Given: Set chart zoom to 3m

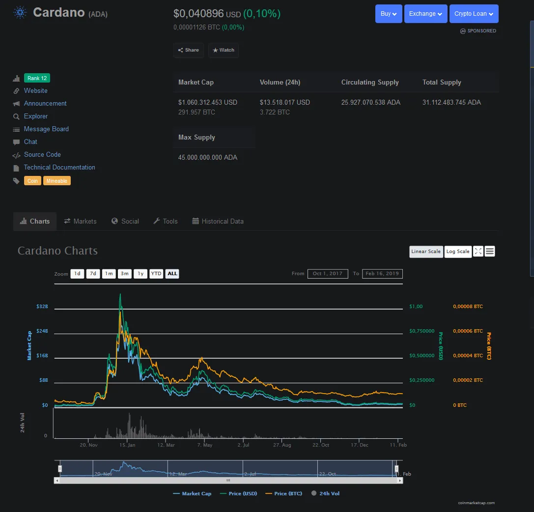Looking at the screenshot, I should tap(125, 274).
